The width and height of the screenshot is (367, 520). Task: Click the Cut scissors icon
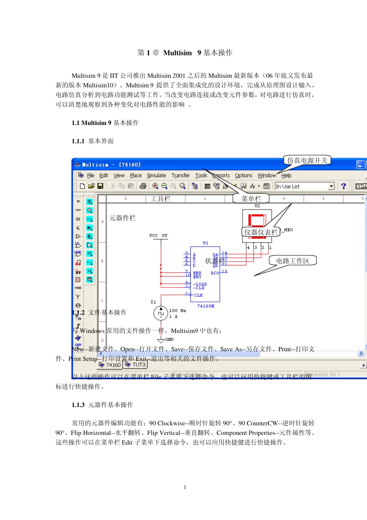[113, 186]
